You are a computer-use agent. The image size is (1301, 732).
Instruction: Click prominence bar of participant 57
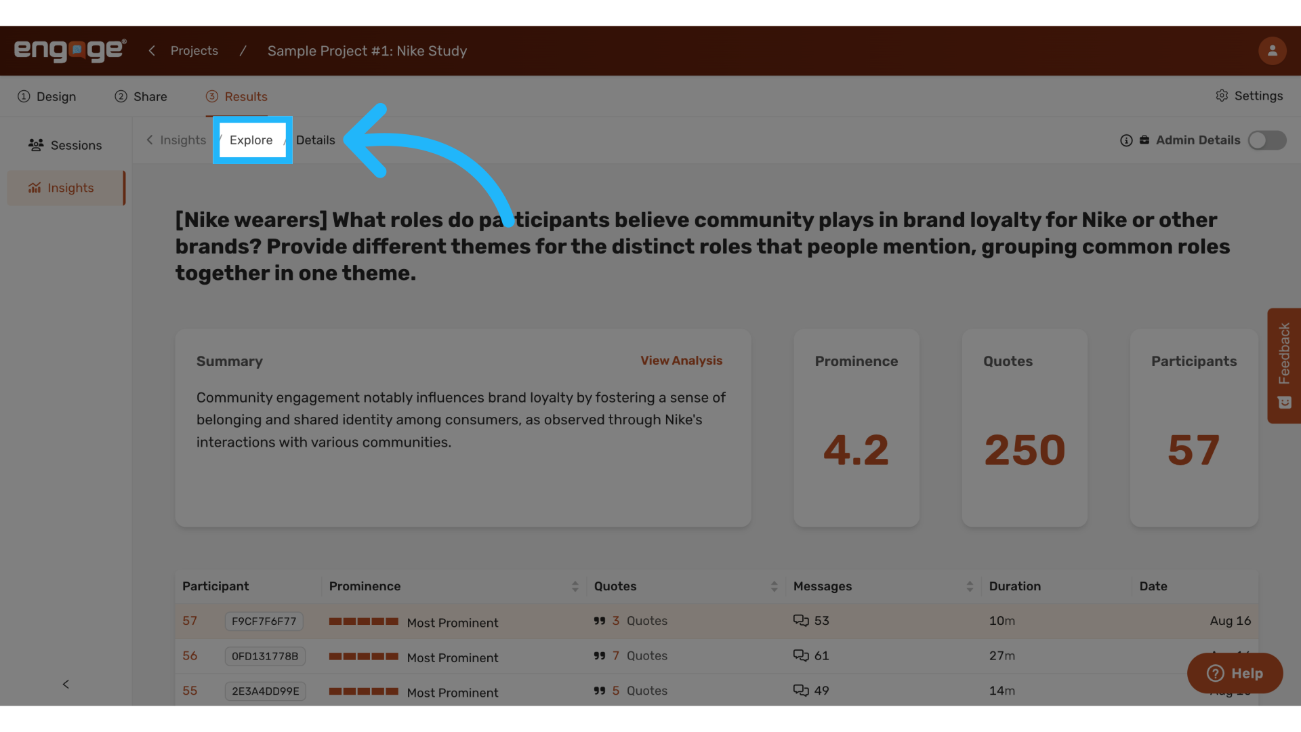pos(364,622)
